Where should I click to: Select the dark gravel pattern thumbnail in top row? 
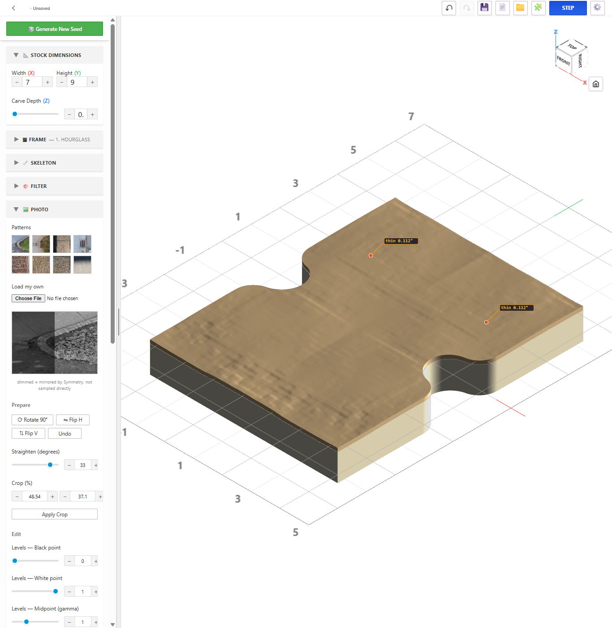tap(62, 244)
